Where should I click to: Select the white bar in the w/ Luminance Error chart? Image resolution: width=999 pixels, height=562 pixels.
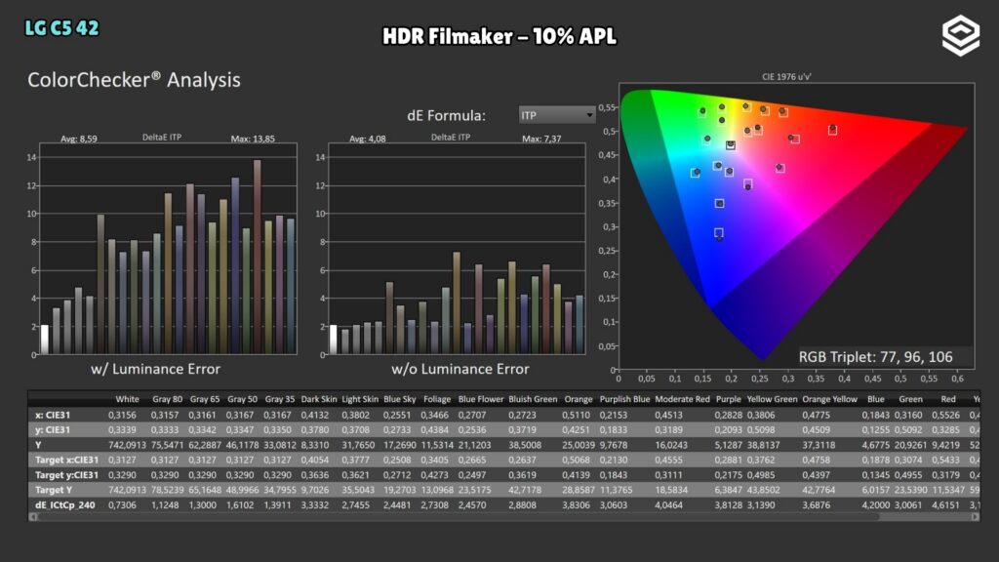(45, 340)
